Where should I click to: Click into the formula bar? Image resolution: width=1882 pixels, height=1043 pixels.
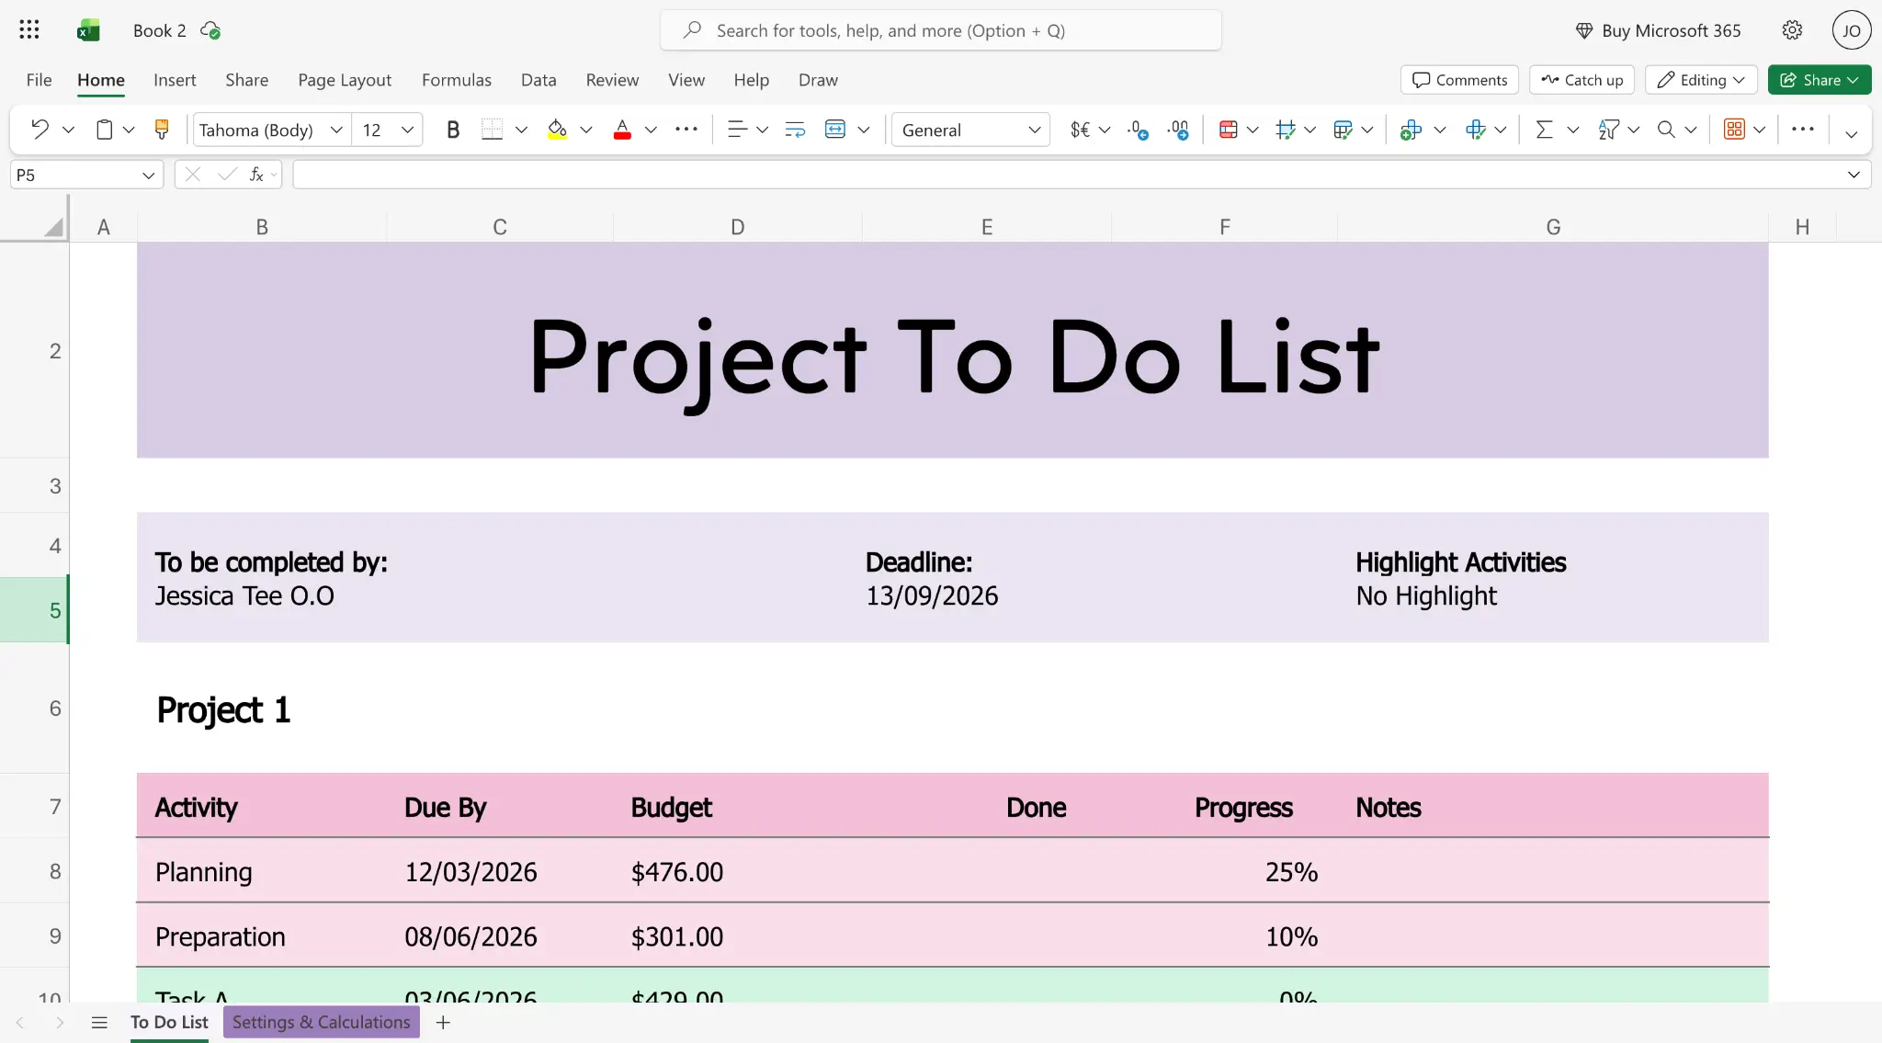[x=1066, y=175]
